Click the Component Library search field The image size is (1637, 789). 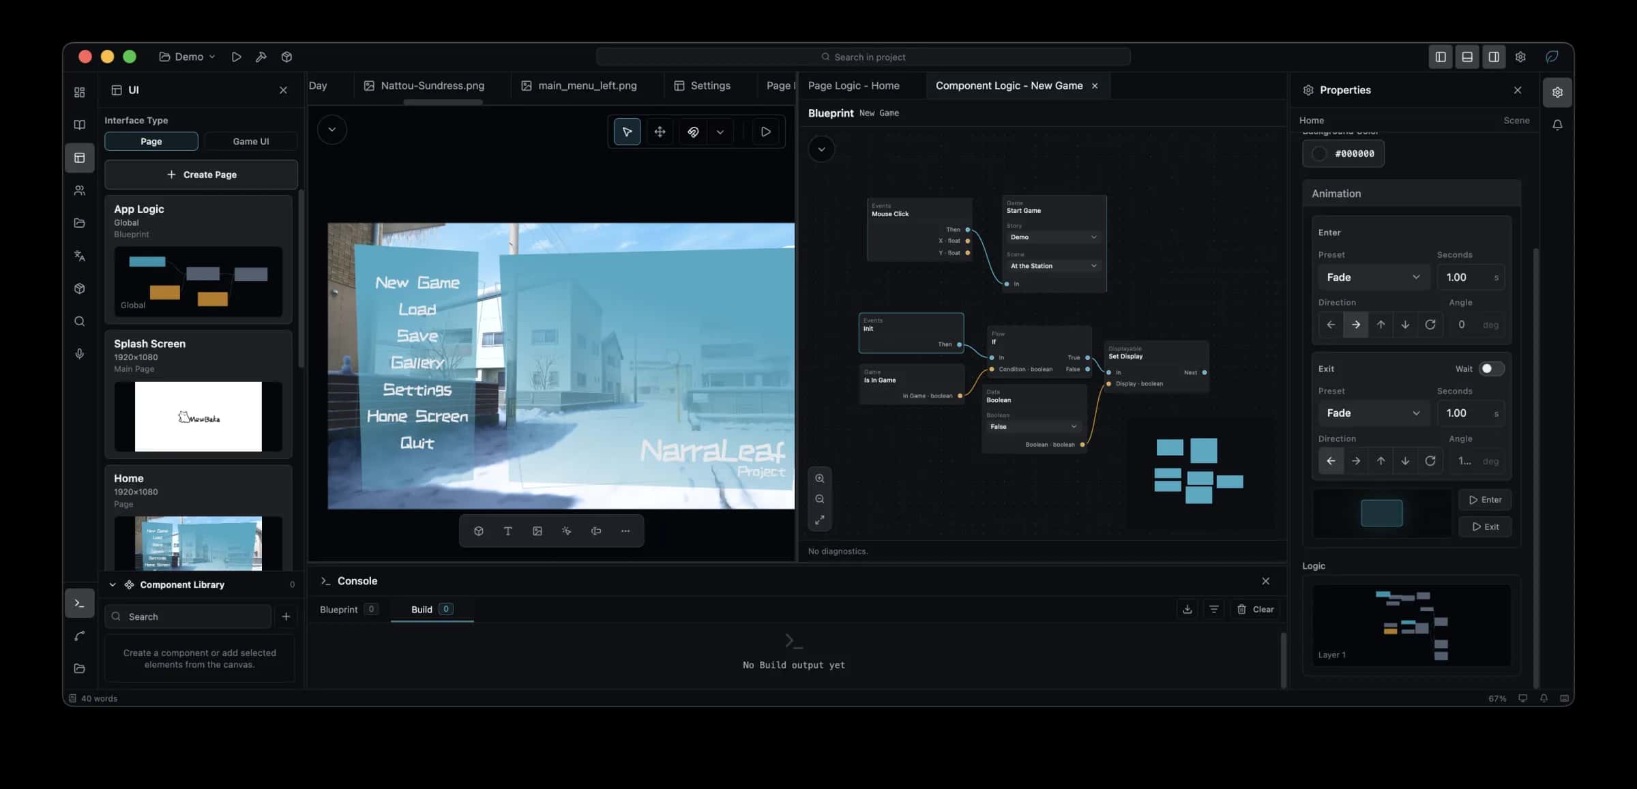188,616
